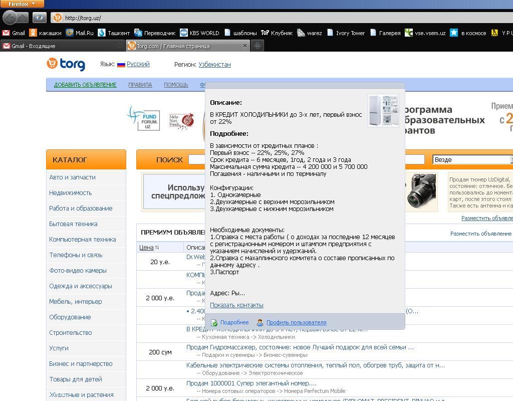
Task: Click Показать контакты in the popup
Action: (236, 305)
